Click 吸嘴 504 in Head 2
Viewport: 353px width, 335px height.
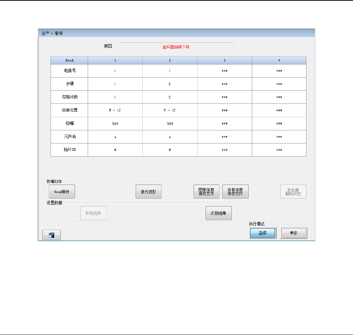click(x=170, y=123)
